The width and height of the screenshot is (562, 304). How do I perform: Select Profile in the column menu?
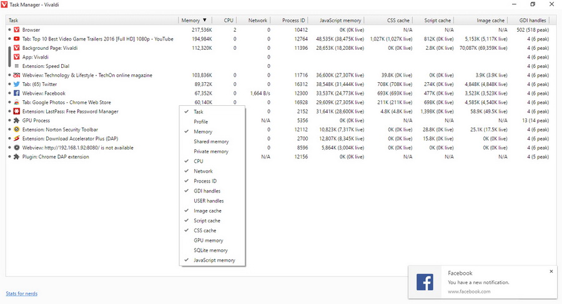coord(201,121)
